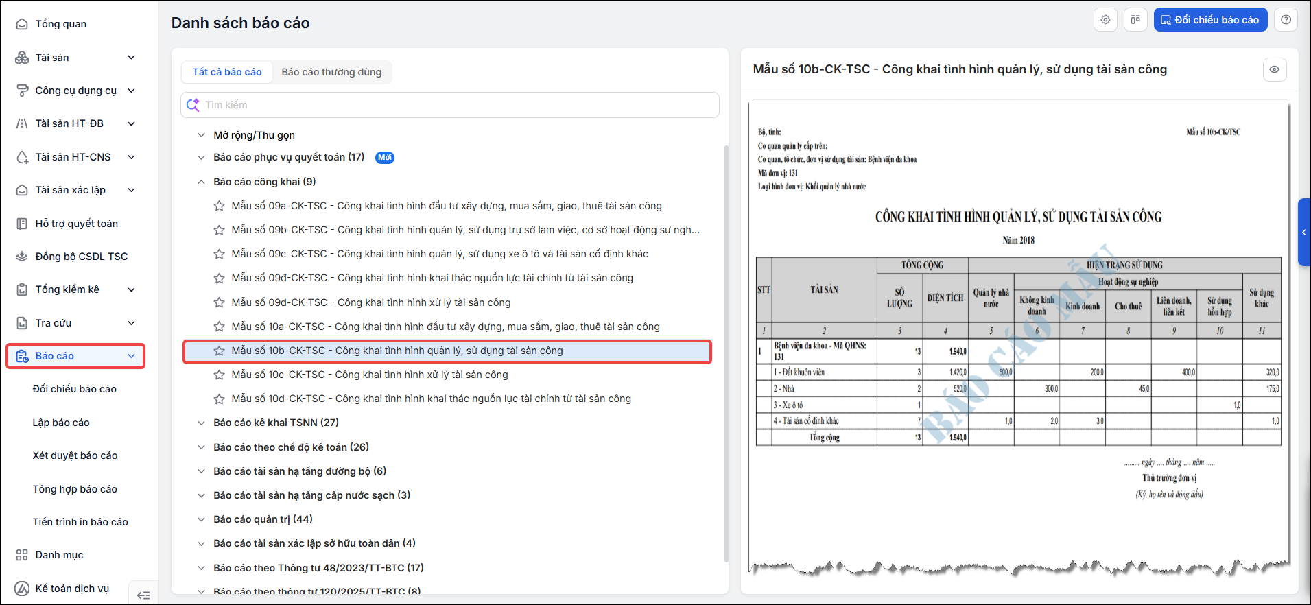
Task: Click the AI search icon in search box
Action: point(193,105)
